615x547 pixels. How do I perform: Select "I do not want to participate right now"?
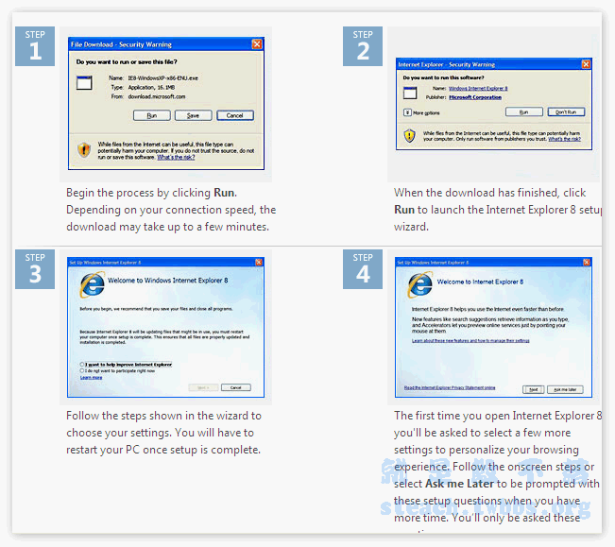(x=118, y=370)
